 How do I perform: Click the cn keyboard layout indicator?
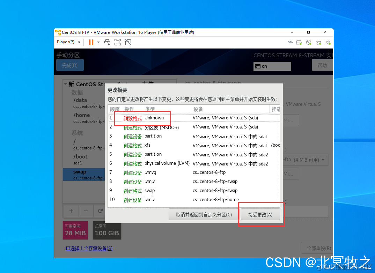click(x=272, y=66)
